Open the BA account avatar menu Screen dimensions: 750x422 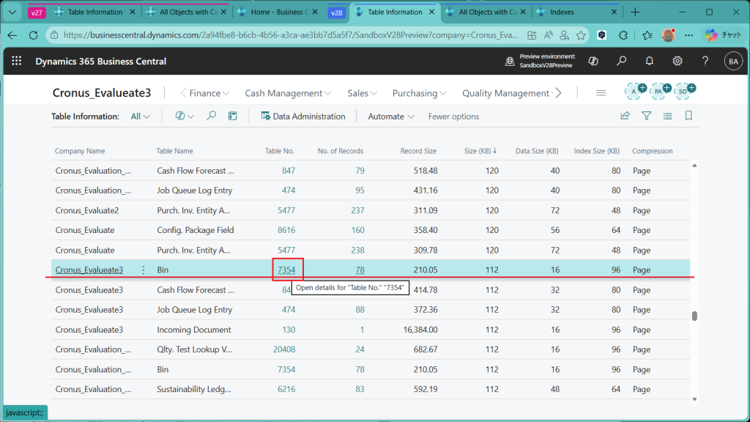tap(732, 62)
